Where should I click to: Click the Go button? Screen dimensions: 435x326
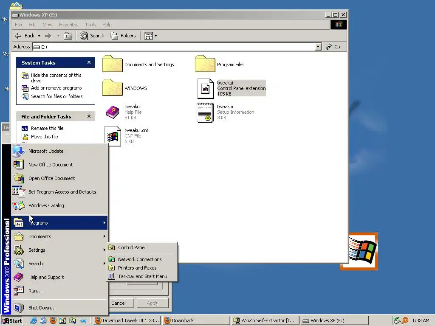click(333, 47)
